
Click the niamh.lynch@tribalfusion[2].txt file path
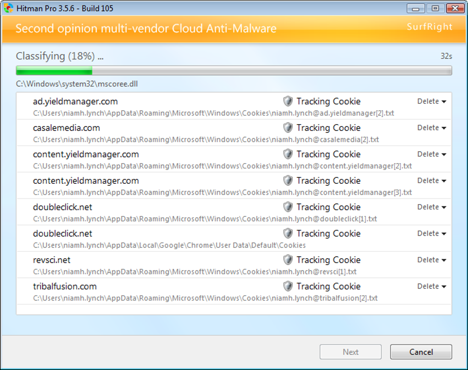pos(205,298)
